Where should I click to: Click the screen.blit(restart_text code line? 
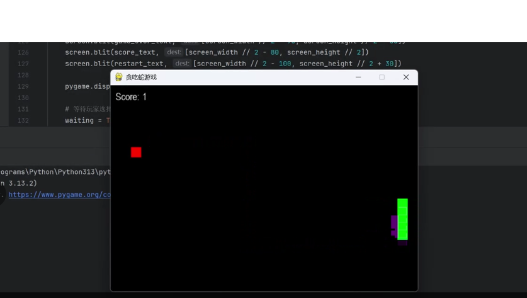click(233, 64)
